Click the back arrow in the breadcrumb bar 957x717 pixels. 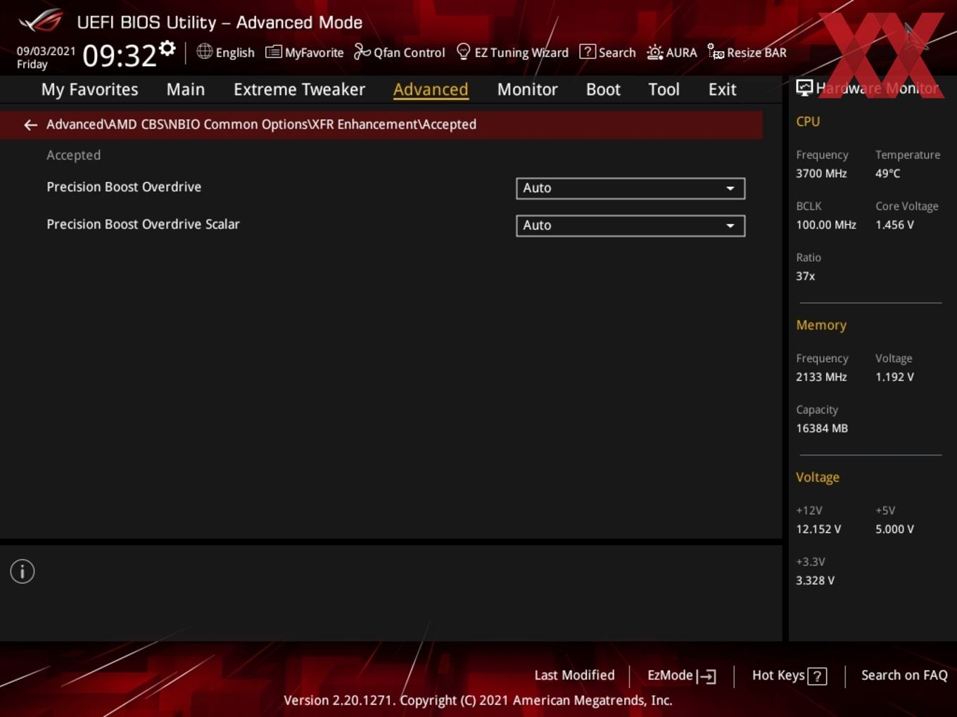(30, 125)
